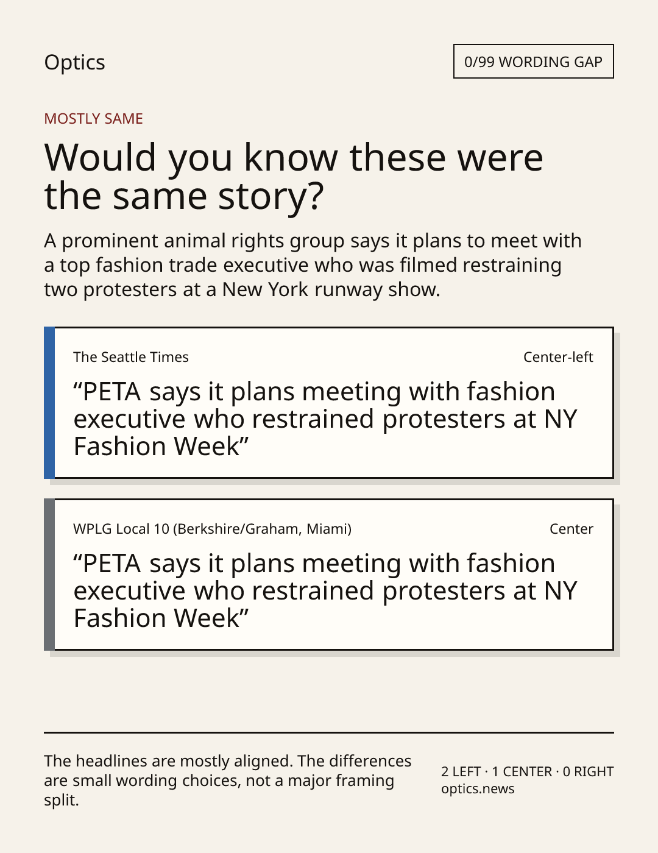Click the Center bias label
Image resolution: width=658 pixels, height=853 pixels.
pyautogui.click(x=571, y=529)
